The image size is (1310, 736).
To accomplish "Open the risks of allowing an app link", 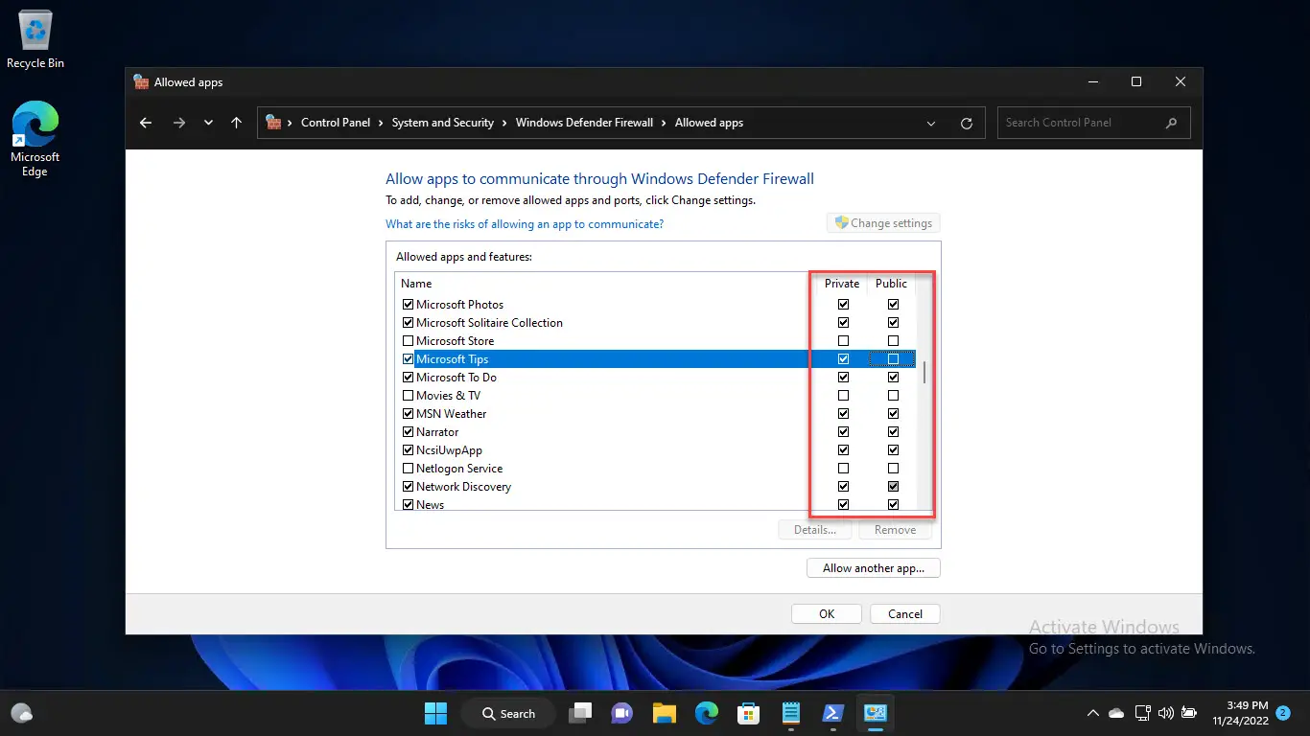I will 525,224.
